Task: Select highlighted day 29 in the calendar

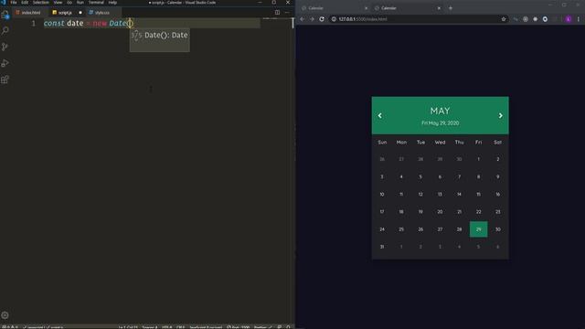Action: [x=478, y=229]
